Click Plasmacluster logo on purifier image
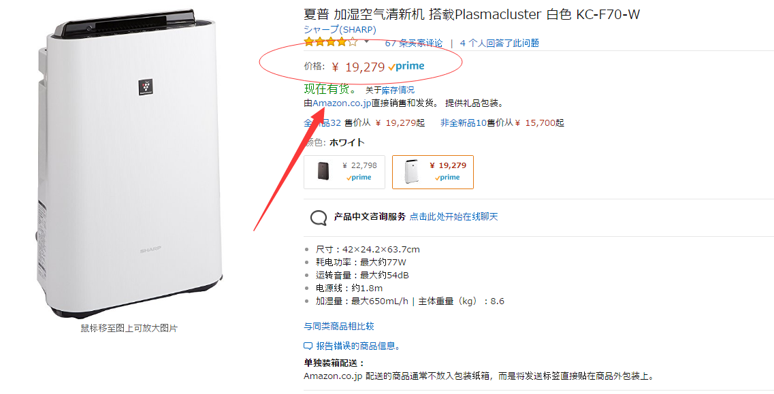 click(x=145, y=87)
